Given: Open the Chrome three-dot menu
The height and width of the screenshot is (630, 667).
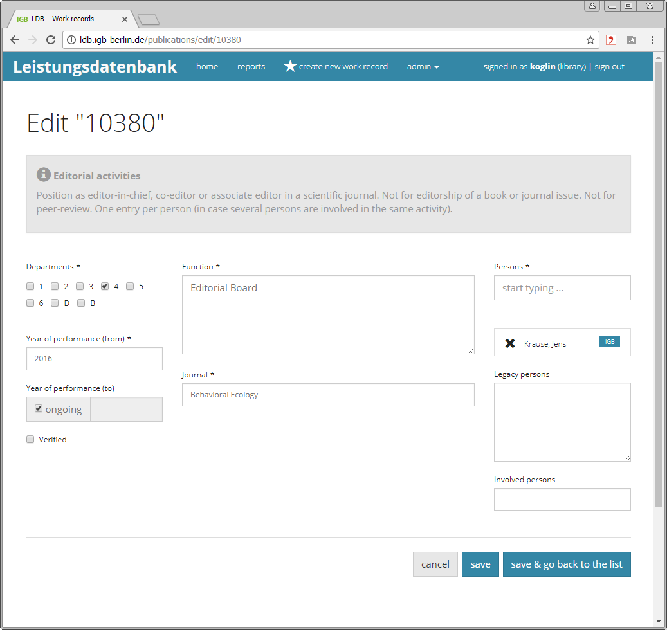Looking at the screenshot, I should [x=652, y=40].
